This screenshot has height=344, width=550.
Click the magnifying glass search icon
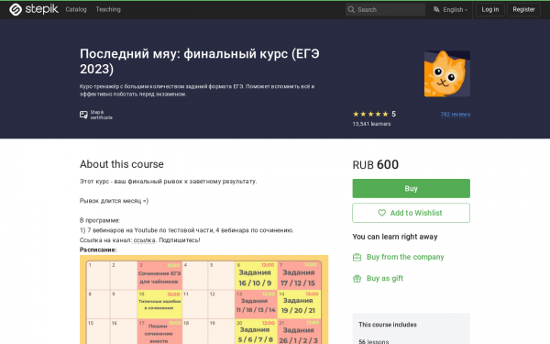tap(351, 10)
